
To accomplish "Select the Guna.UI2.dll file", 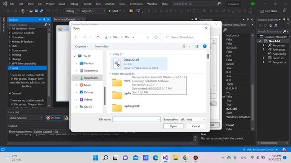I will [x=139, y=64].
